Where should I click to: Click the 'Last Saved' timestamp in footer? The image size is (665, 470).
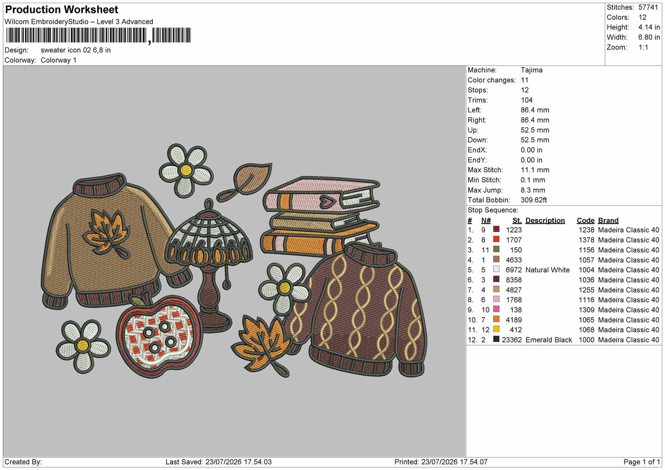point(219,462)
